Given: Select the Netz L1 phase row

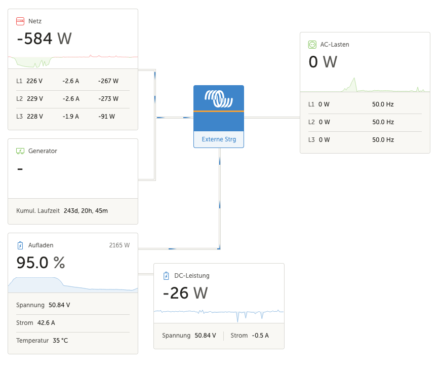Looking at the screenshot, I should [73, 81].
